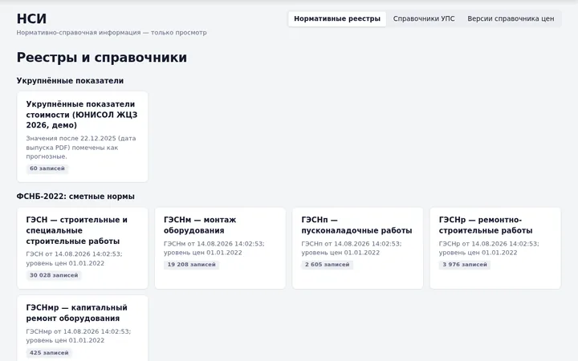Click ГЭСНм от 14.08.2026 description text
Viewport: 578px width, 361px height.
pyautogui.click(x=214, y=248)
